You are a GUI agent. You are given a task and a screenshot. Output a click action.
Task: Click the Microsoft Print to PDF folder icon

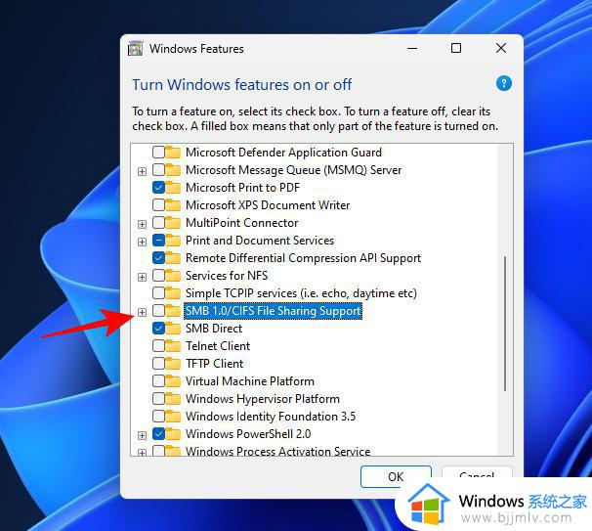[173, 187]
